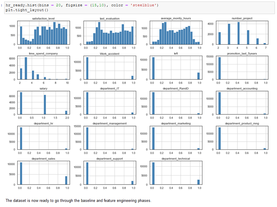Click the 'department_IT' plot title
The width and height of the screenshot is (277, 207).
[110, 89]
